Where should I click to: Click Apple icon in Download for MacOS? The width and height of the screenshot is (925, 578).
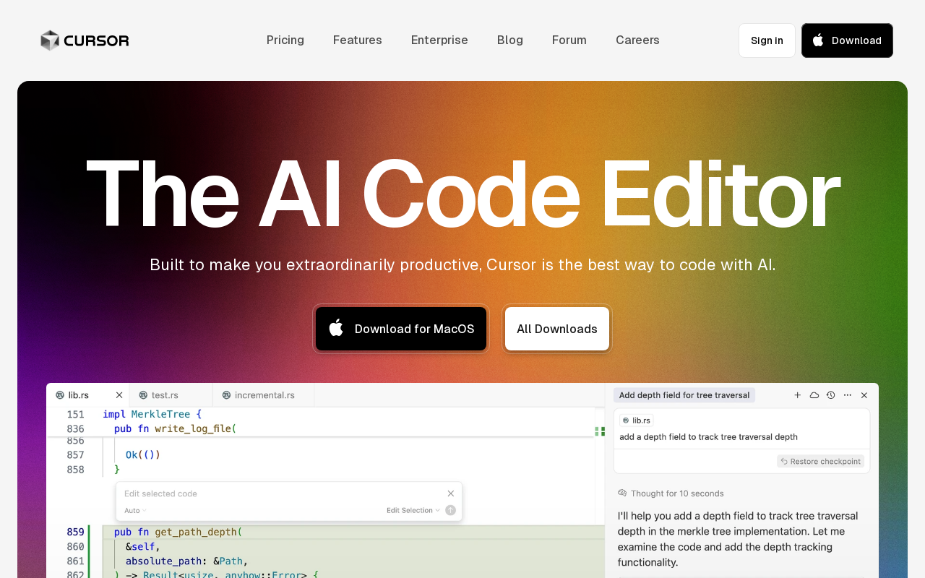tap(336, 328)
